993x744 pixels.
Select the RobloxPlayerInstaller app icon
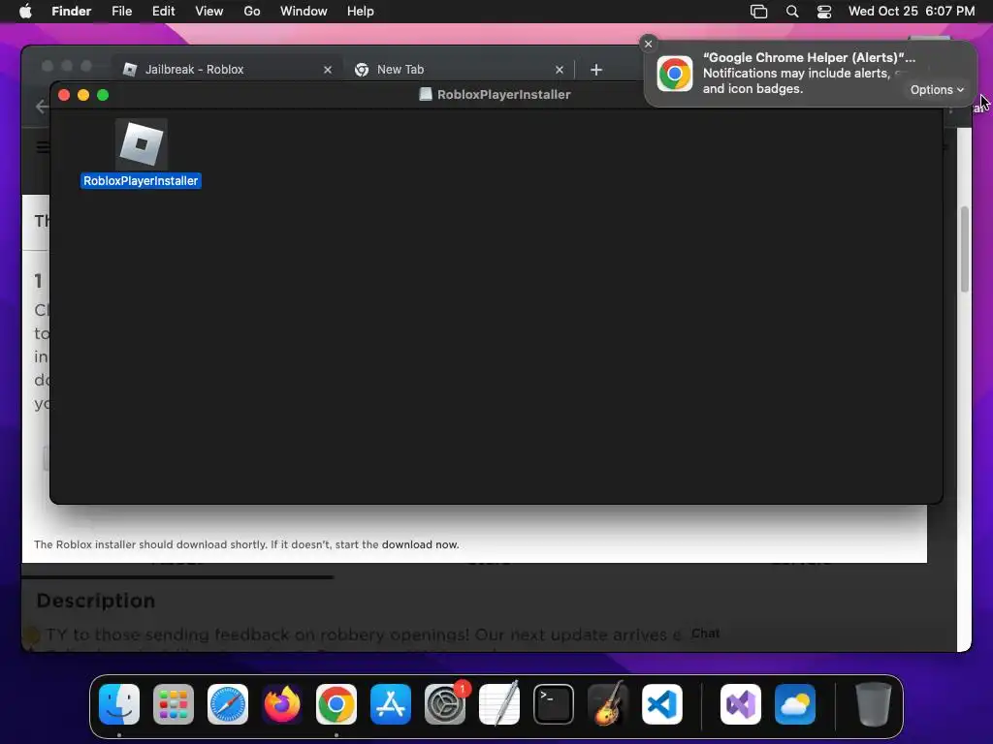tap(142, 144)
